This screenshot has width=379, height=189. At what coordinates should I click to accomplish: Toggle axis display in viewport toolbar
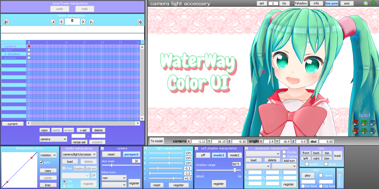pyautogui.click(x=347, y=3)
